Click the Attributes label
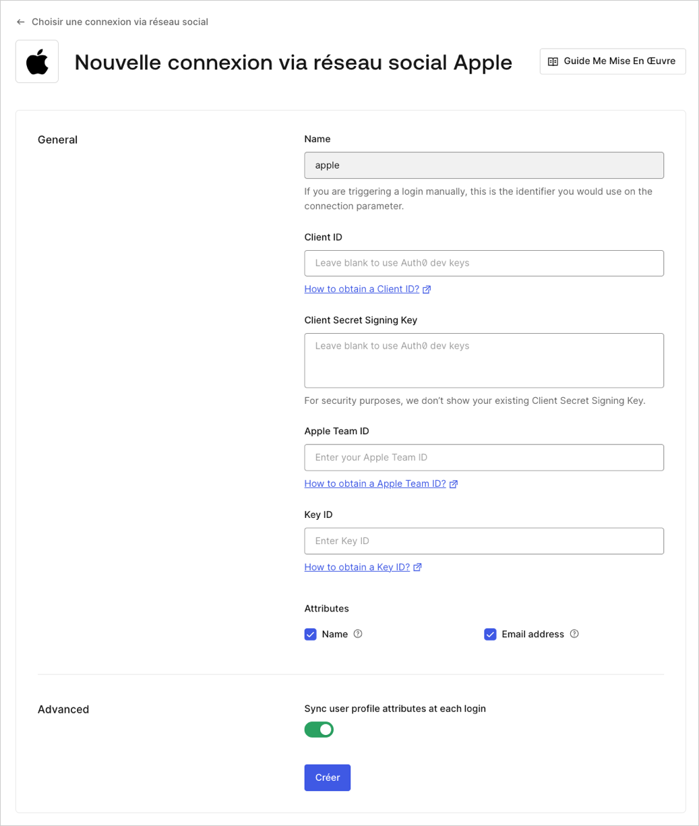This screenshot has width=699, height=826. [x=327, y=609]
